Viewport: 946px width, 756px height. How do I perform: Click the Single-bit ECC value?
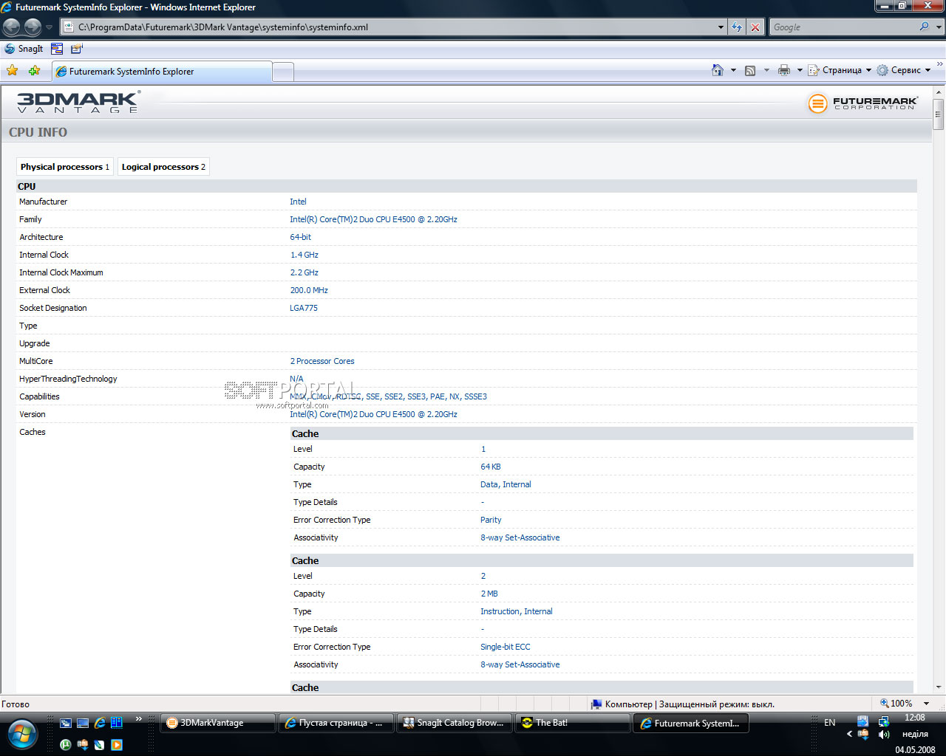pyautogui.click(x=506, y=647)
